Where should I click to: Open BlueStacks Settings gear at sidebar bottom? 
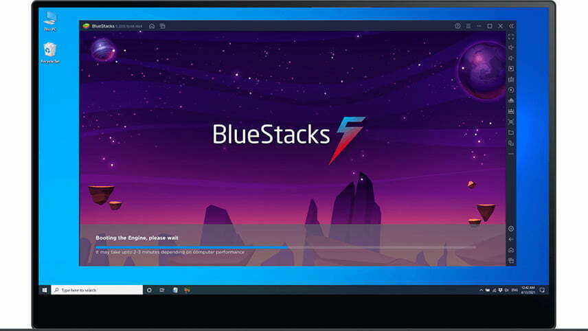coord(511,229)
